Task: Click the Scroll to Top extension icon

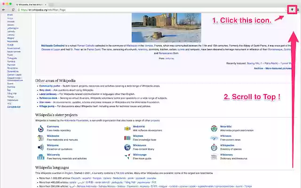Action: coord(292,9)
